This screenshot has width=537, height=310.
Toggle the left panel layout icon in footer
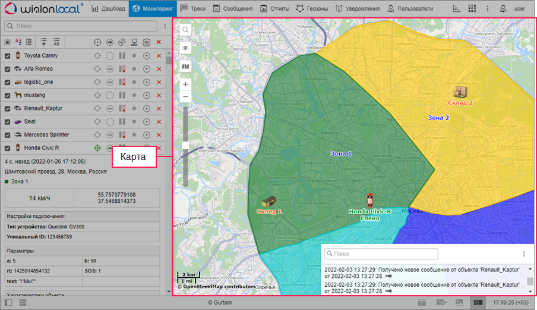(x=8, y=302)
